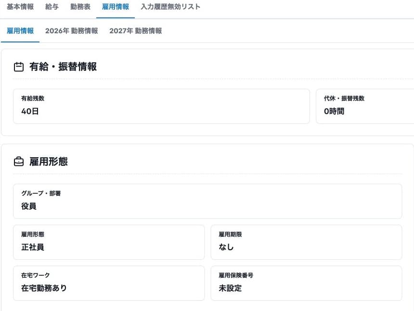
Task: Select the 未設定 insurance number value
Action: pos(230,288)
